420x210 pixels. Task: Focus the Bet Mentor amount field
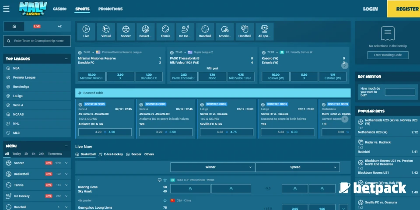pyautogui.click(x=400, y=92)
